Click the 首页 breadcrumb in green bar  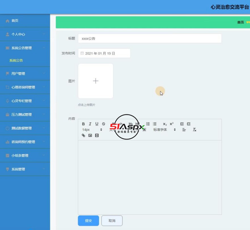(241, 22)
